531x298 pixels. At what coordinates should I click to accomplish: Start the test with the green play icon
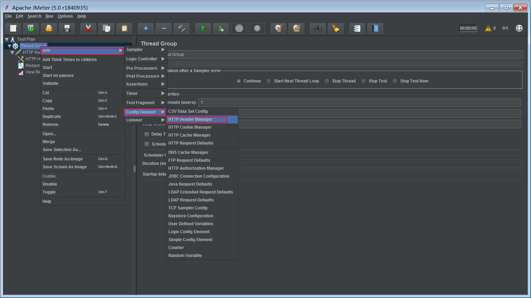click(x=203, y=28)
